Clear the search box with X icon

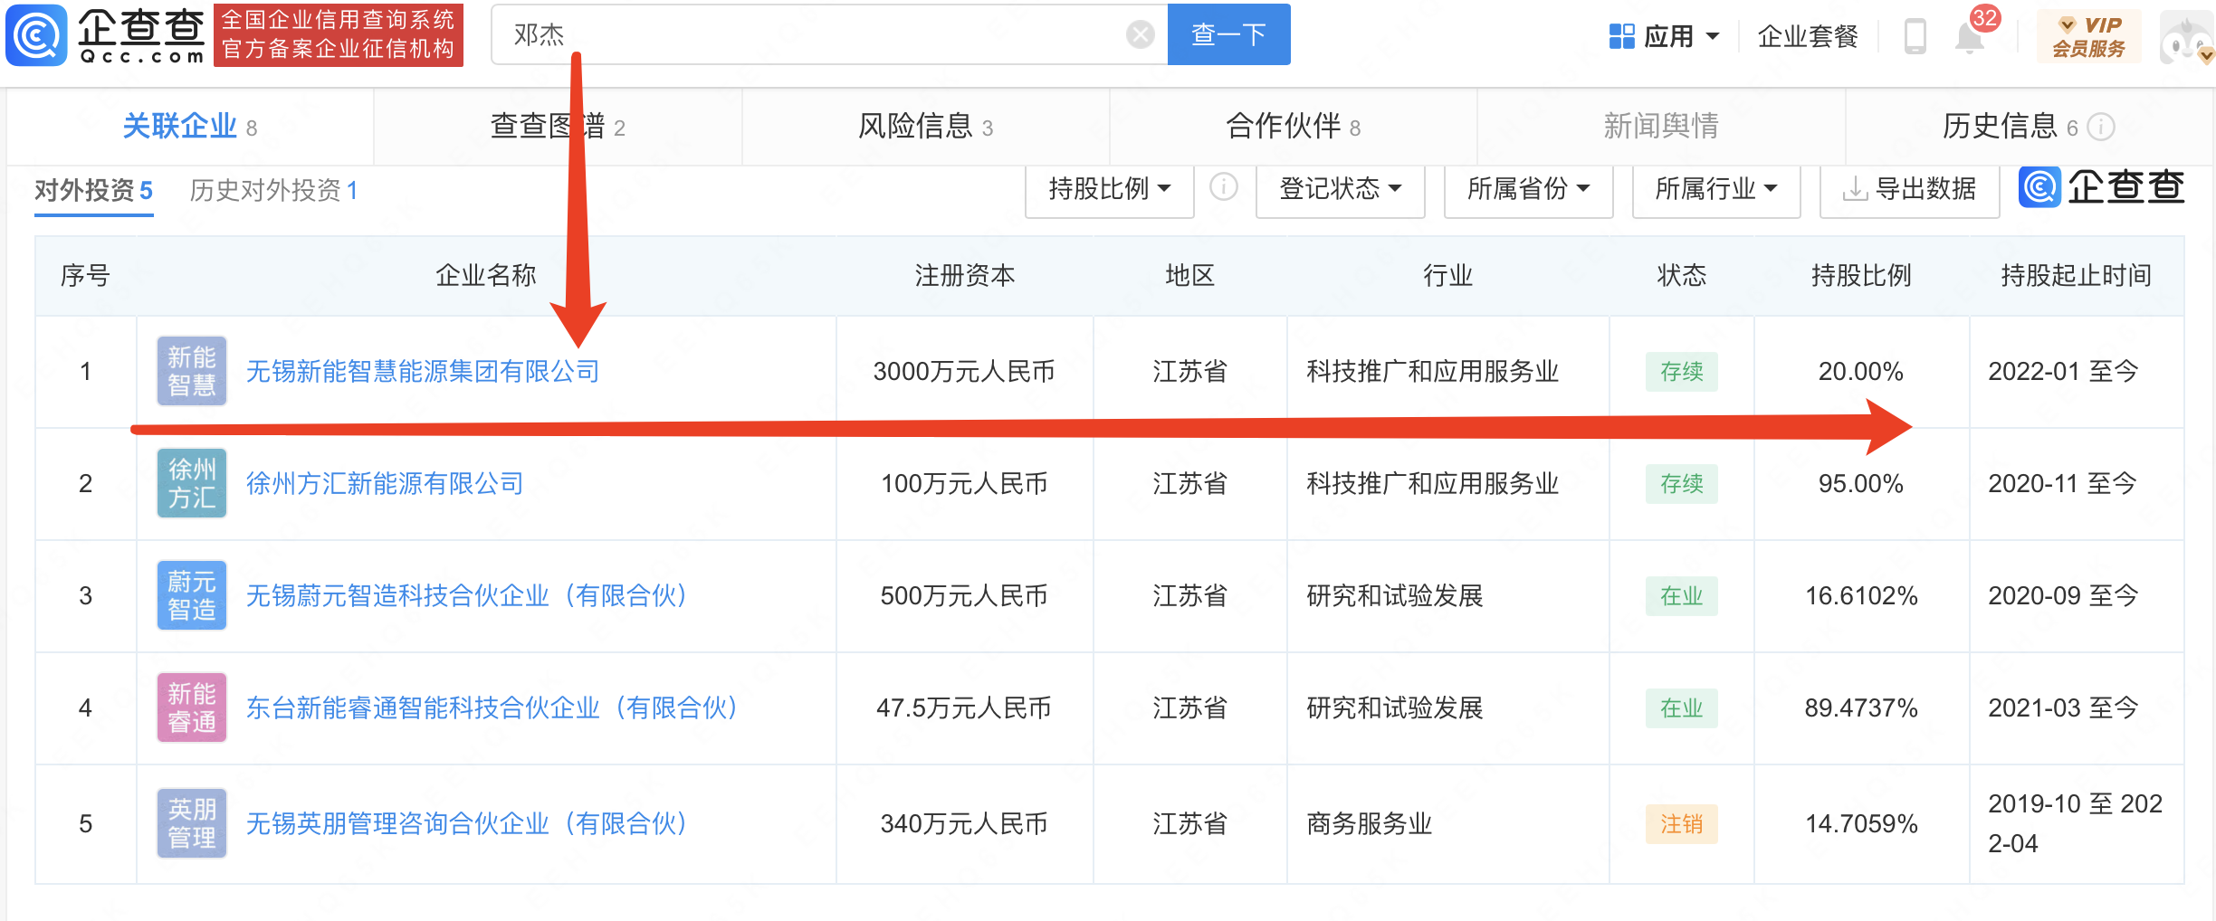point(1140,34)
